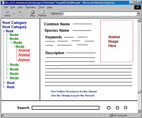Open the Help menu

click(50, 7)
